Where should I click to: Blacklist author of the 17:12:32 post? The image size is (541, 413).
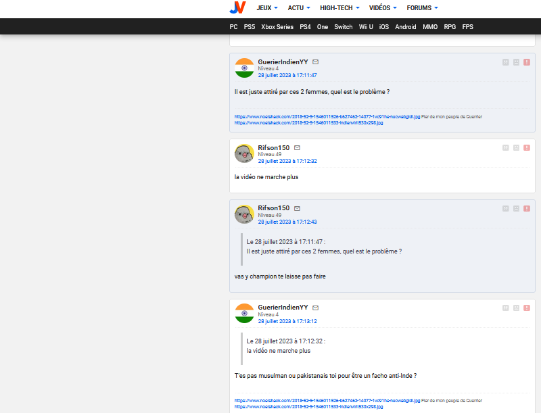pyautogui.click(x=516, y=148)
